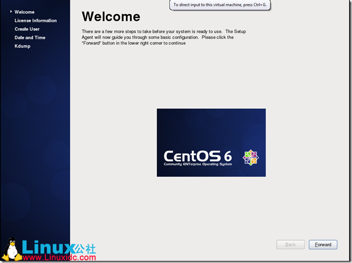Select Welcome in the sidebar steps
This screenshot has height=263, width=352.
(25, 12)
